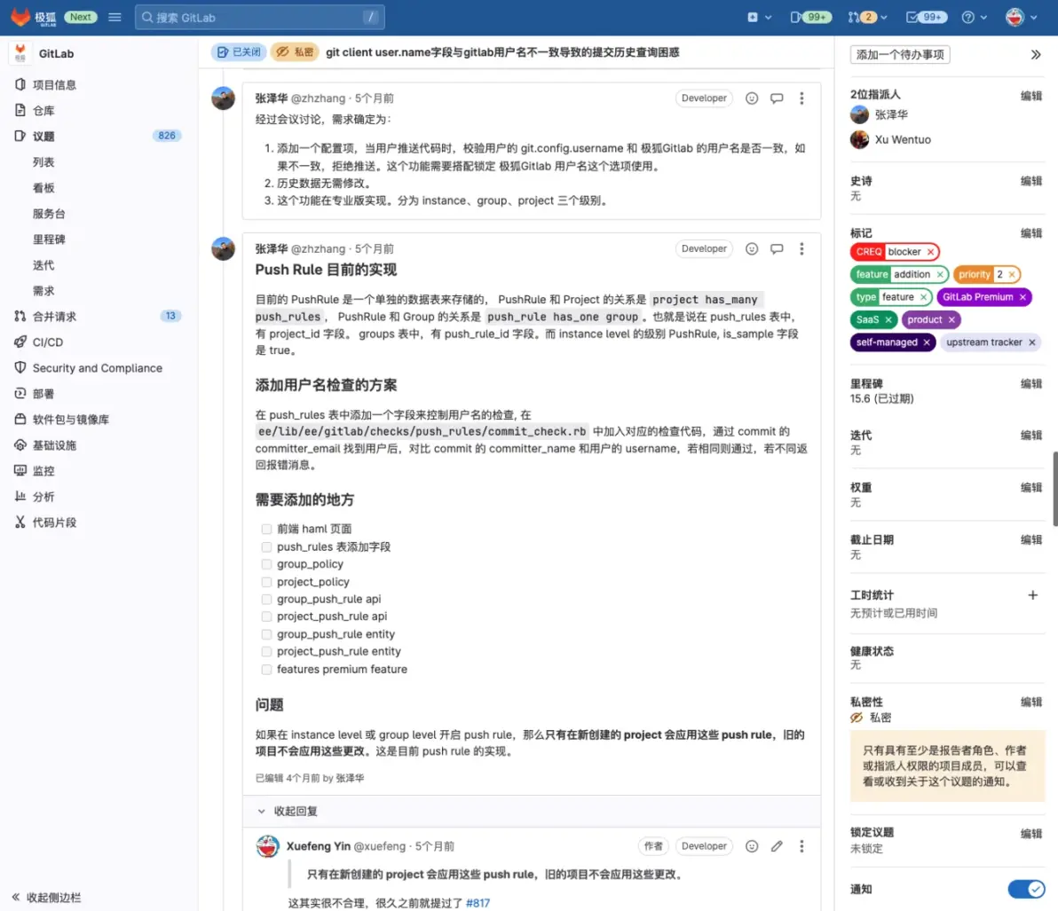The height and width of the screenshot is (911, 1058).
Task: Collapse the right sidebar with double chevron
Action: 1036,55
